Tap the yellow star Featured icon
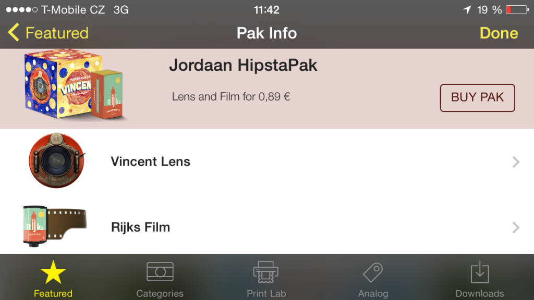534x300 pixels. click(53, 272)
